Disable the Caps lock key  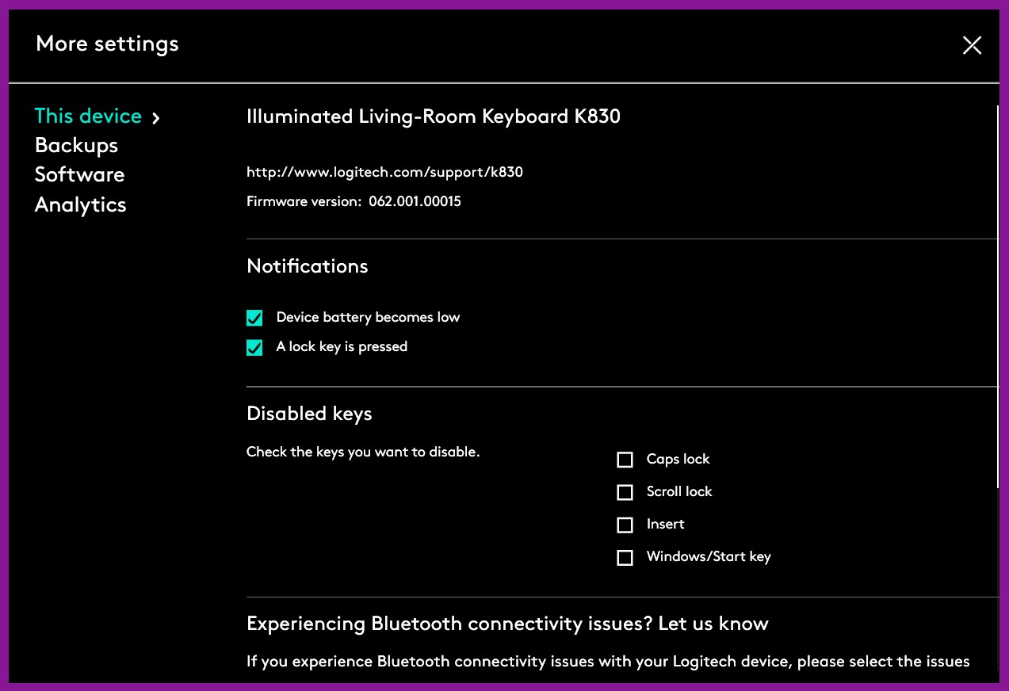pyautogui.click(x=625, y=460)
